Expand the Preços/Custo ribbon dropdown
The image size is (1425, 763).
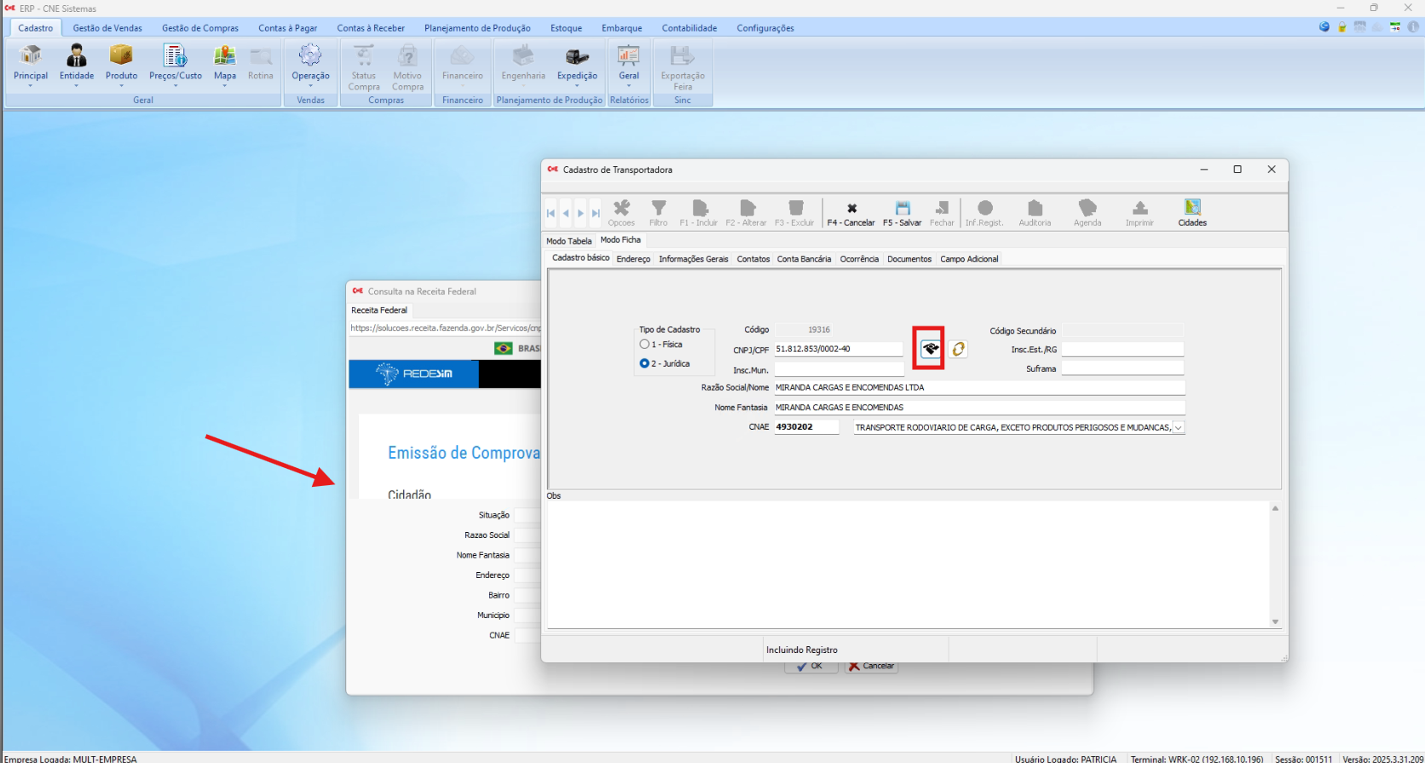176,85
